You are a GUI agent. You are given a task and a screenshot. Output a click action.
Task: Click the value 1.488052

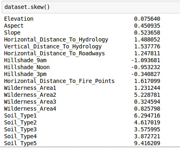pyautogui.click(x=147, y=39)
